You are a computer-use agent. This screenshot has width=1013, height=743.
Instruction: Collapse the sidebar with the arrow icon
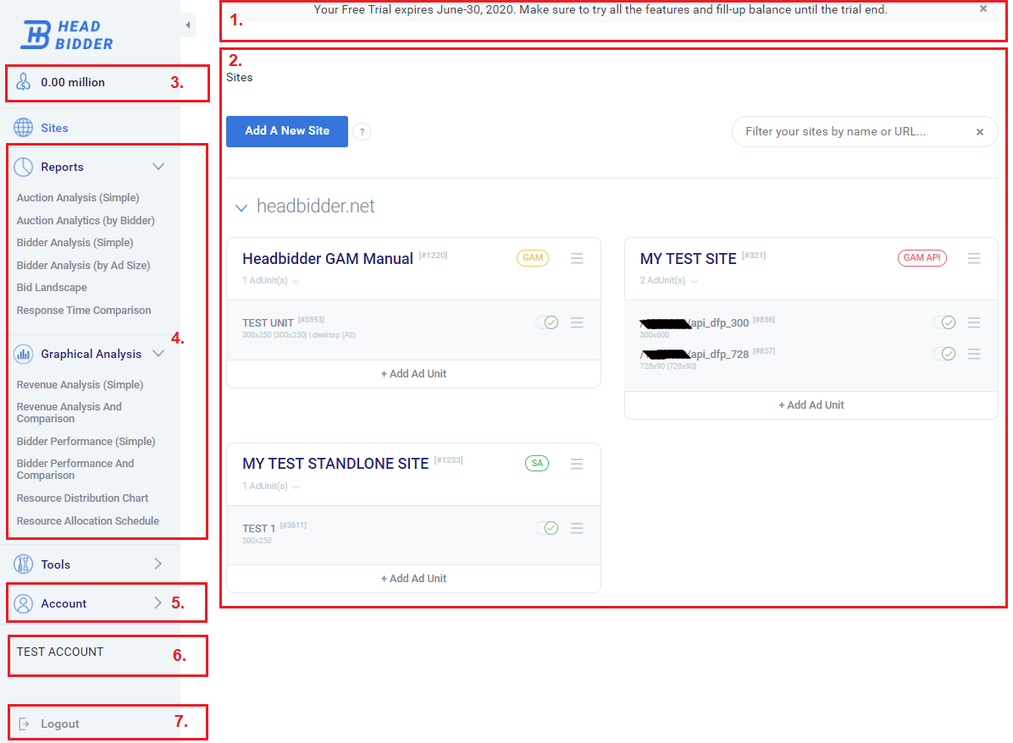pyautogui.click(x=187, y=25)
